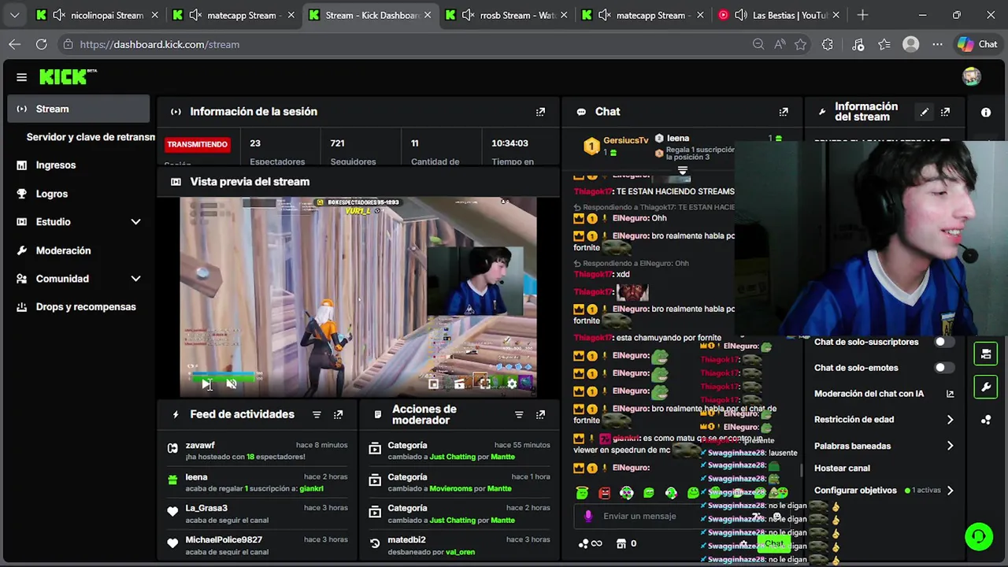Click the Kick logo
Screen dimensions: 1008x567
[68, 76]
